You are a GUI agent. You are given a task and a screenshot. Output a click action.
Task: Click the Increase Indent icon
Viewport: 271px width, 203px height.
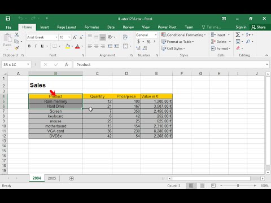point(116,46)
